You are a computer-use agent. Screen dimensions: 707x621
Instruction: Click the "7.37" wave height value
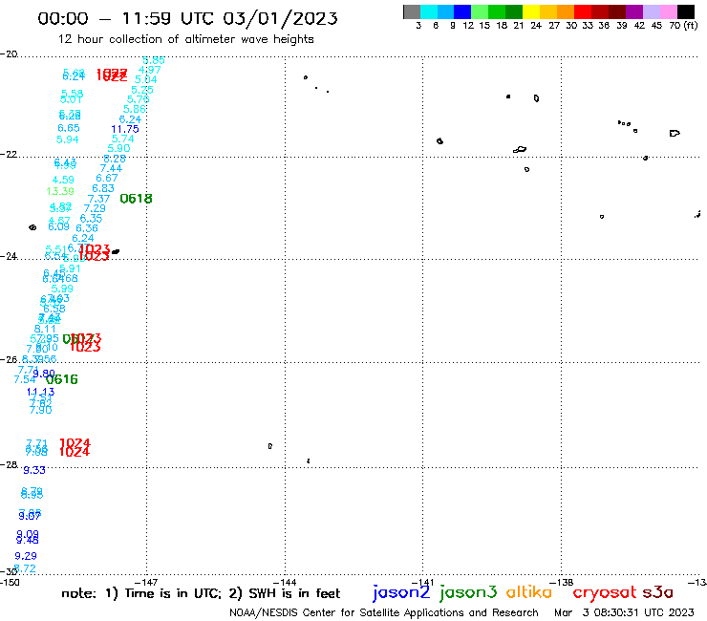pos(98,199)
